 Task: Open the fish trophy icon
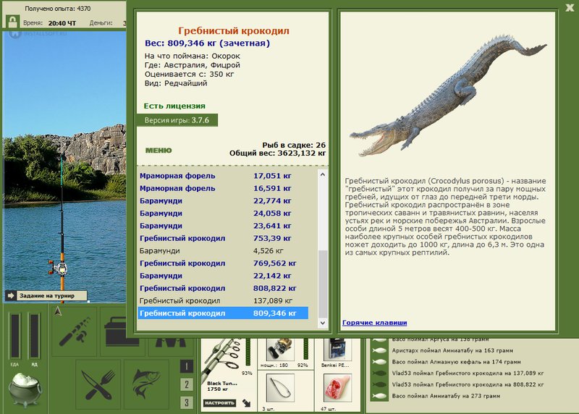click(x=146, y=384)
